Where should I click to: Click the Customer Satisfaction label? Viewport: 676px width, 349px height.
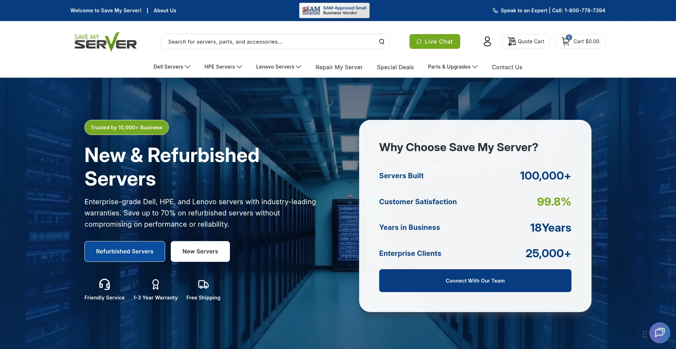coord(418,202)
